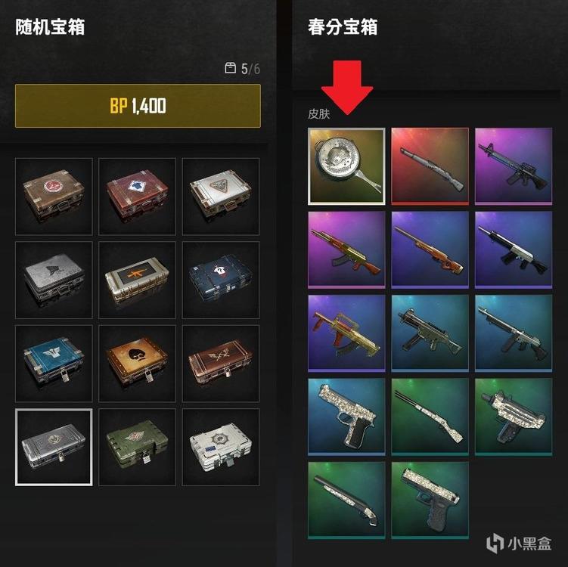
Task: Click the BP 1,400 purchase button
Action: [138, 106]
